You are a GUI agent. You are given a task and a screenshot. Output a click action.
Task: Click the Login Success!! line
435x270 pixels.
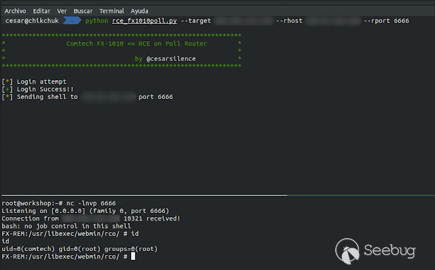pos(38,89)
